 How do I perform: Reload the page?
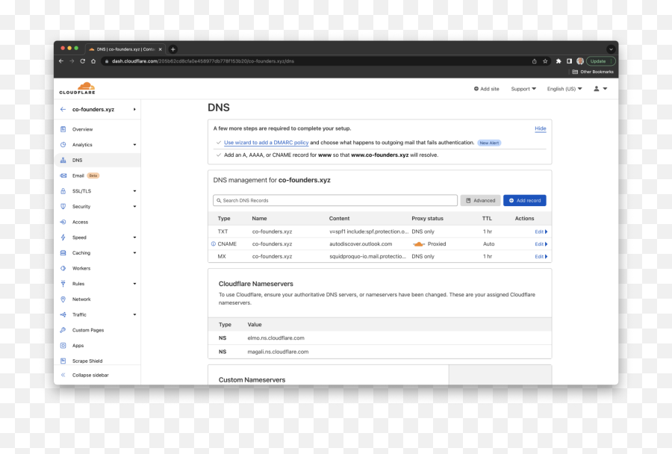(83, 61)
